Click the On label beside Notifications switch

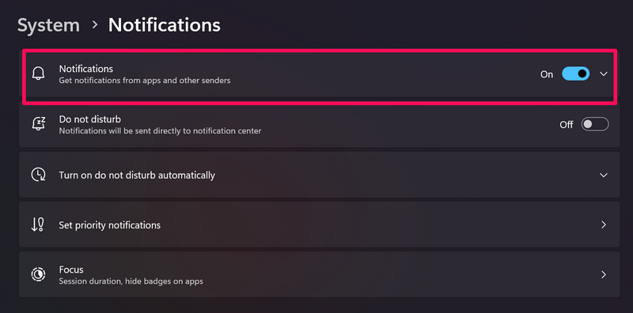547,74
